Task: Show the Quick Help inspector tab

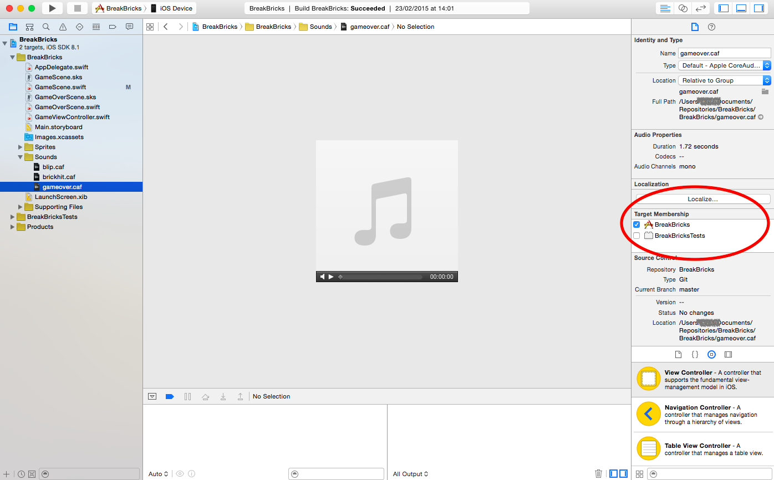Action: point(712,27)
